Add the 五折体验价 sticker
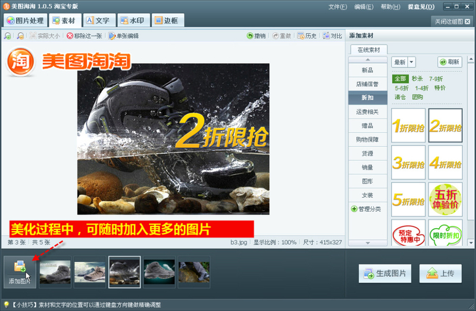 point(445,200)
